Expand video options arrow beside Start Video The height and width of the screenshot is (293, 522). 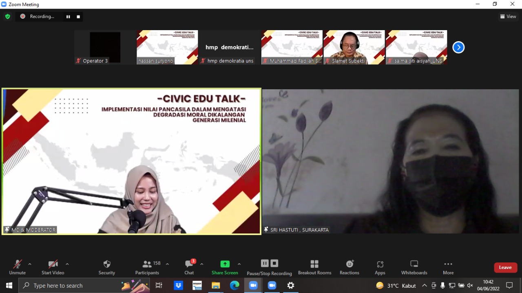(x=67, y=264)
